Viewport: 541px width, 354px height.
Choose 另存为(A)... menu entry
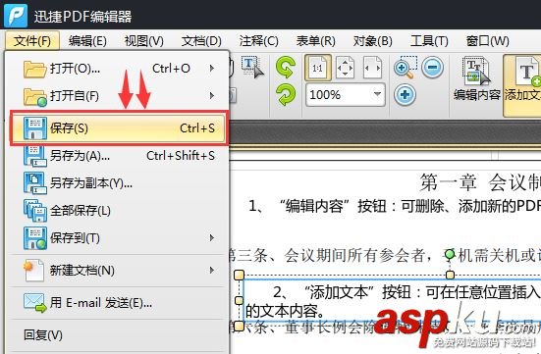(x=119, y=156)
